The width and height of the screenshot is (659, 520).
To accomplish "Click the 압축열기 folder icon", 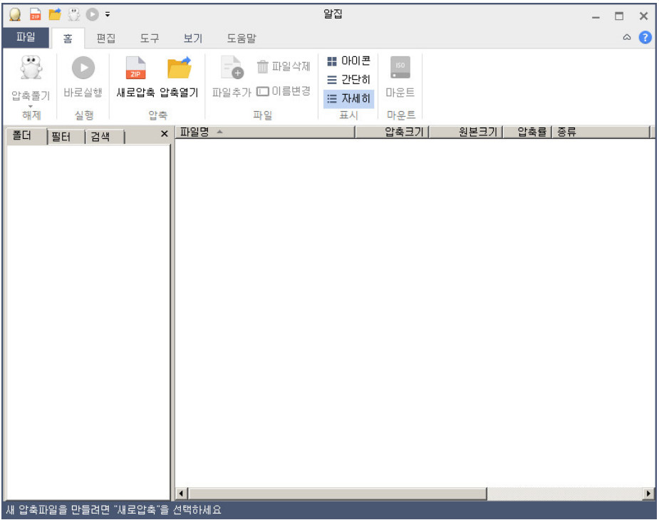I will [180, 68].
